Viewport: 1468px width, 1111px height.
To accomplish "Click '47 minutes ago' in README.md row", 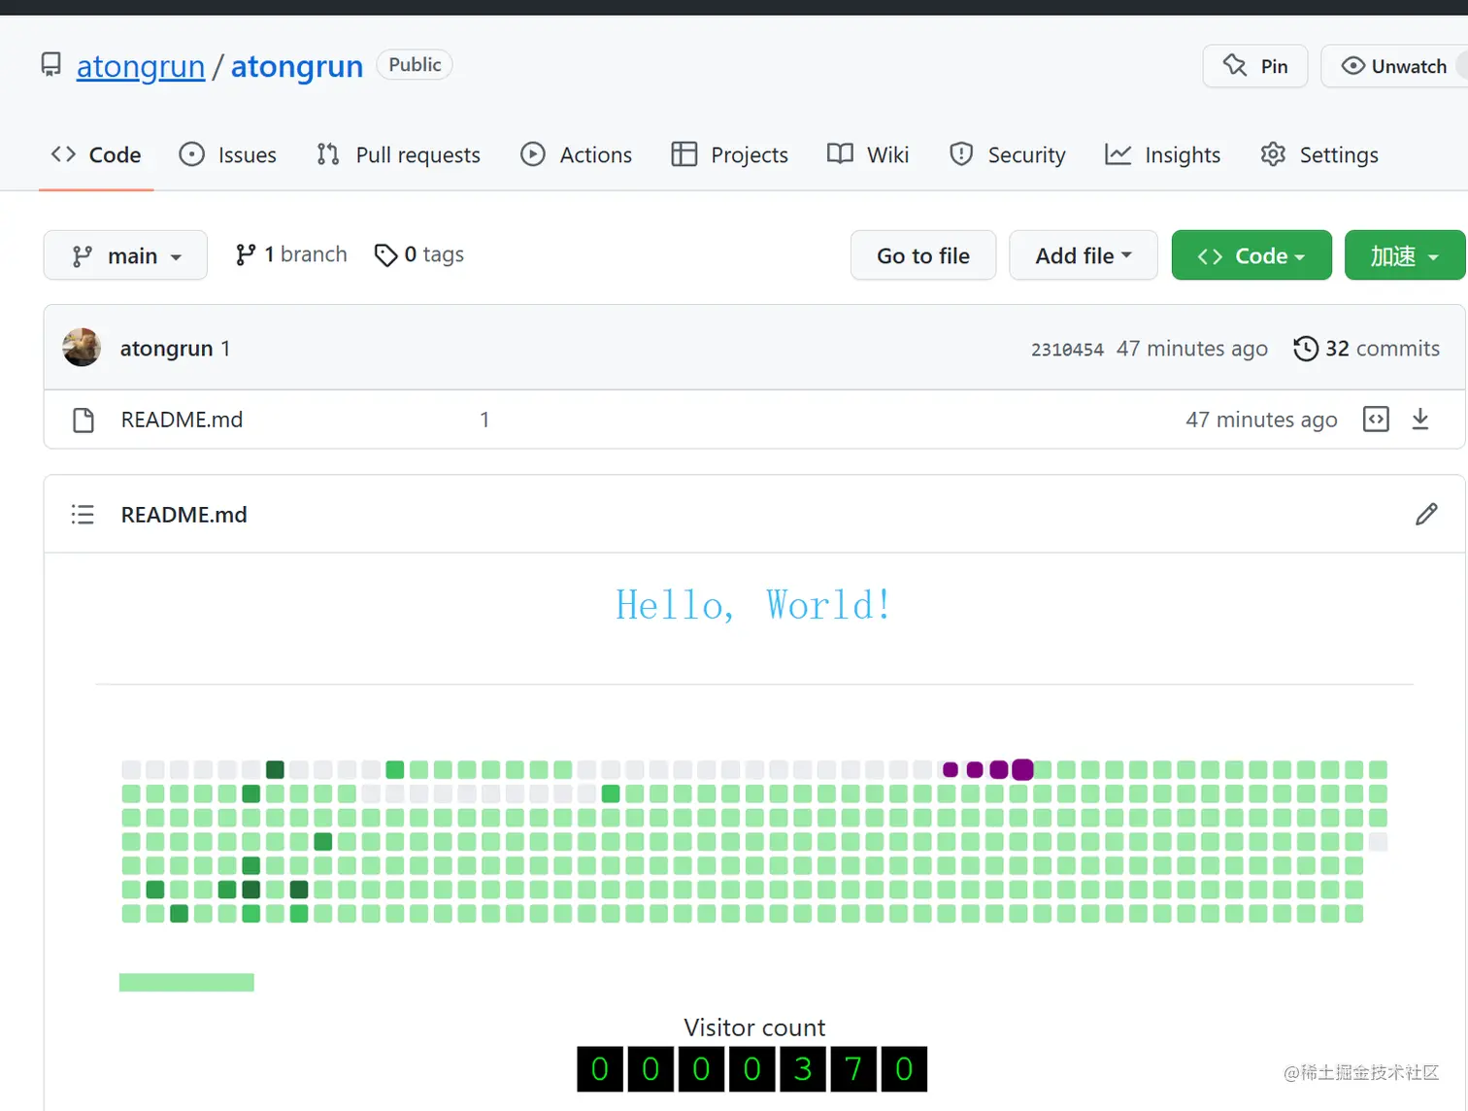I will (1261, 420).
